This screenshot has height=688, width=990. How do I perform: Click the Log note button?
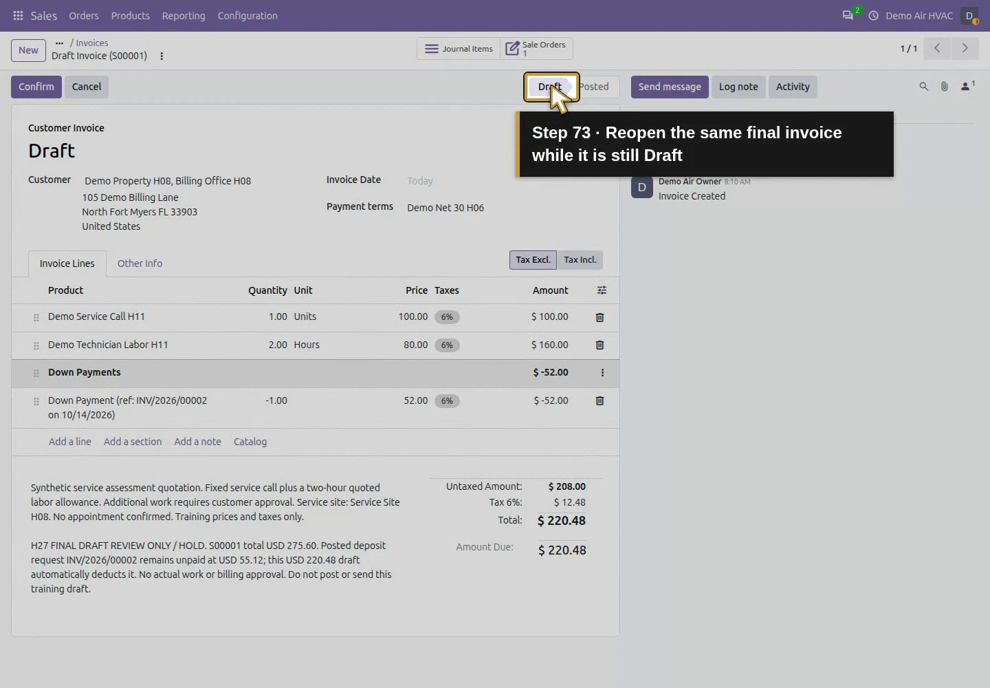[738, 87]
